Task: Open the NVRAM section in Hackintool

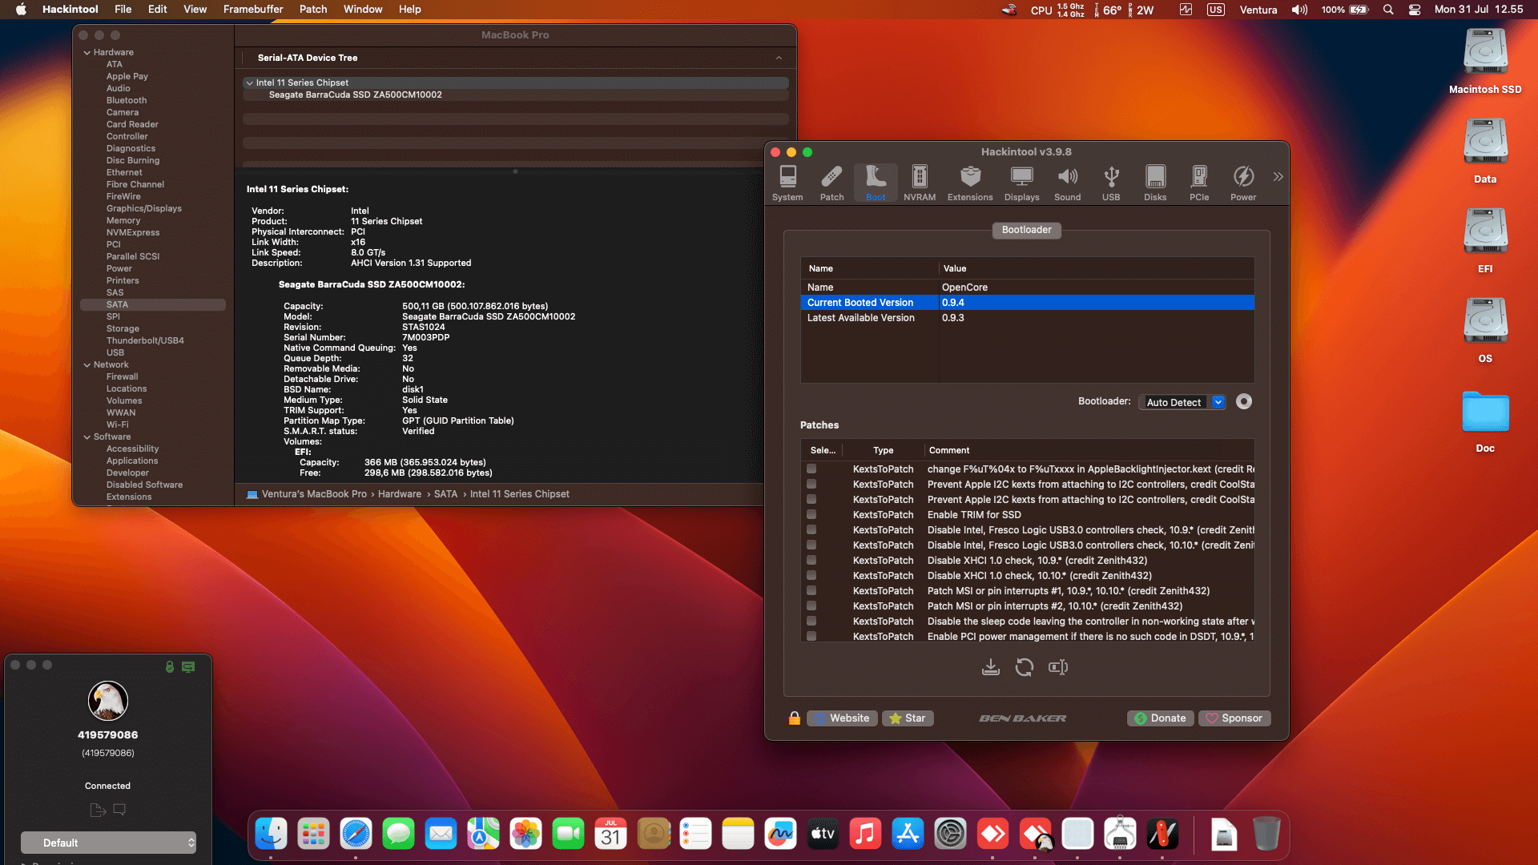Action: [x=920, y=183]
